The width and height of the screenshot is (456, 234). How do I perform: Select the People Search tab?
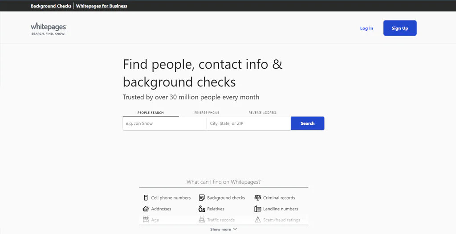[x=151, y=113]
